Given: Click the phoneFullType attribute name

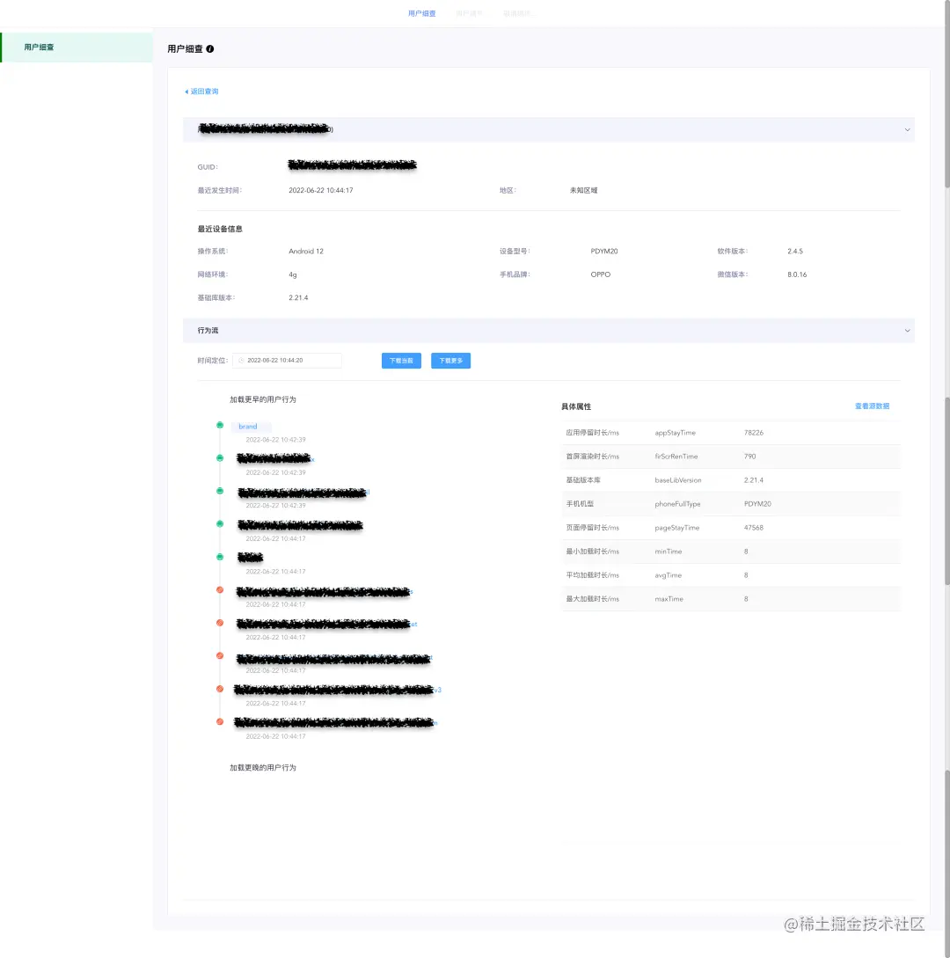Looking at the screenshot, I should pos(677,504).
